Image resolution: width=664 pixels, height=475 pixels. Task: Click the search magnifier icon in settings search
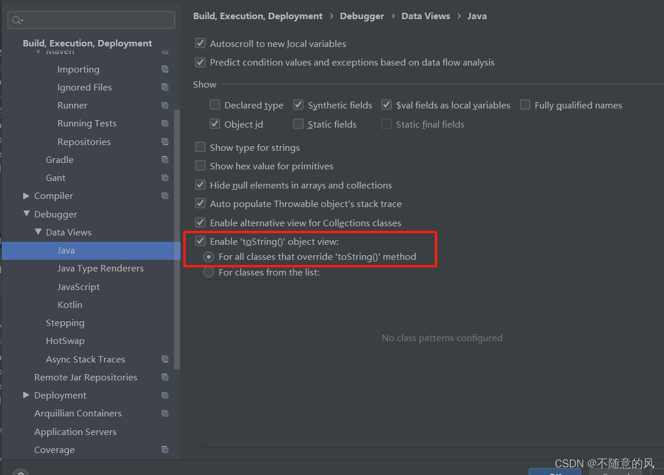(x=17, y=20)
